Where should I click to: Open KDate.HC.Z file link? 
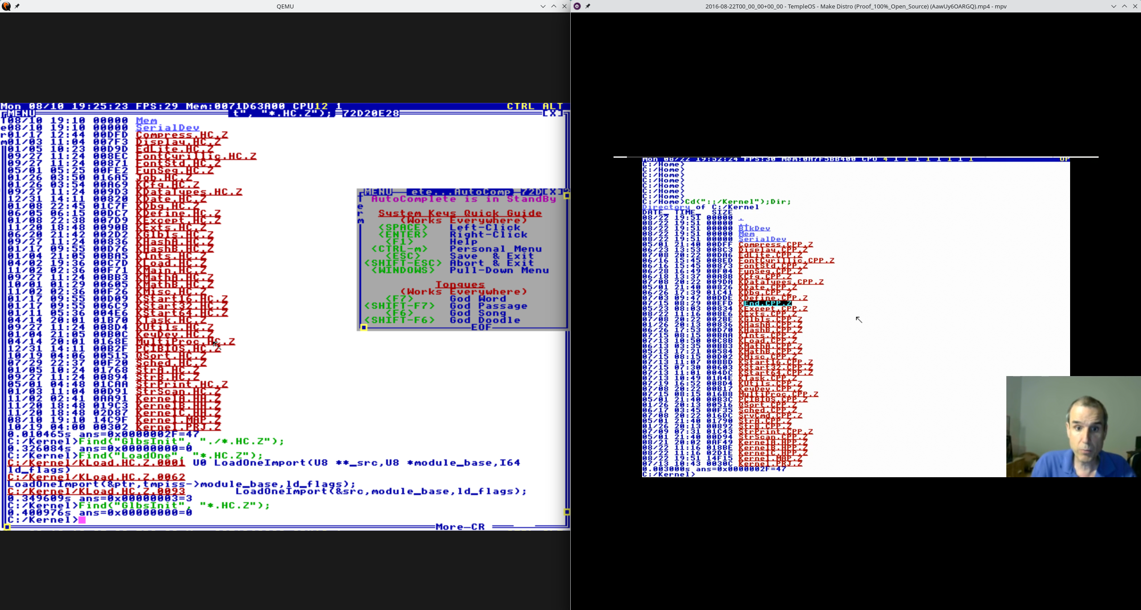[x=171, y=199]
